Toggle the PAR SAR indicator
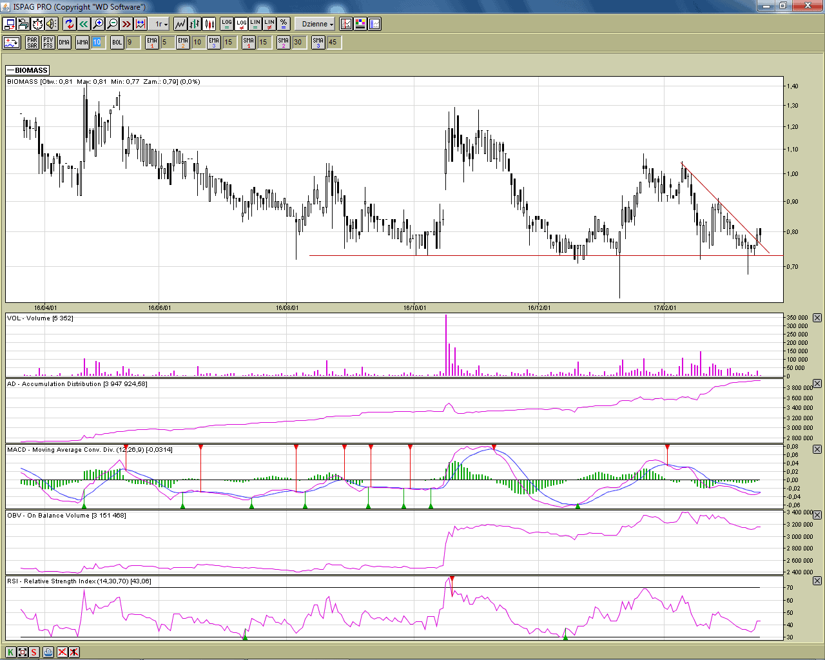Screen dimensions: 825x660 tap(32, 43)
